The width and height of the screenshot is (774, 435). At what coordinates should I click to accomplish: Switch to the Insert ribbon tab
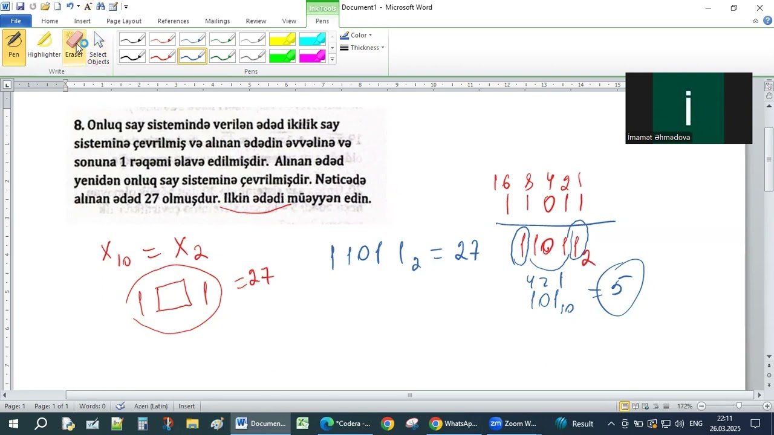click(82, 21)
